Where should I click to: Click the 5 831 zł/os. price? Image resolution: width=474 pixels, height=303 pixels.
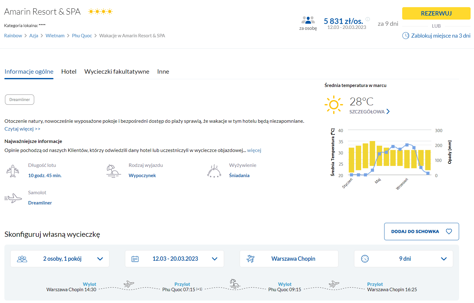[343, 21]
